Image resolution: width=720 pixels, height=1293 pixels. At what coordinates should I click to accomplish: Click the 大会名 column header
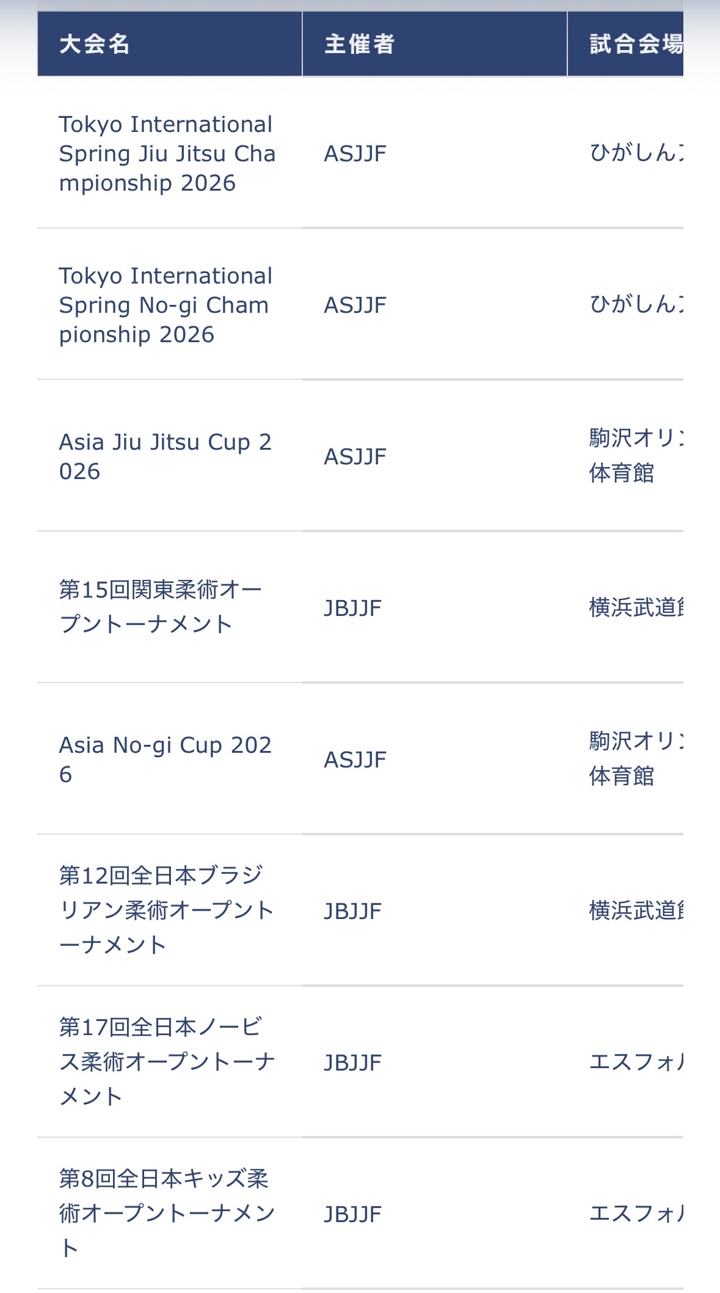click(95, 45)
